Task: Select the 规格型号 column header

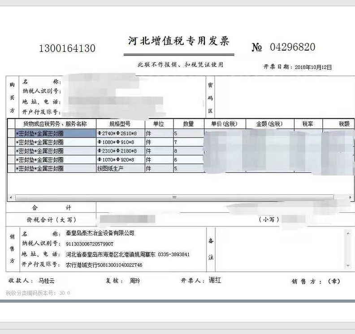Action: 120,124
